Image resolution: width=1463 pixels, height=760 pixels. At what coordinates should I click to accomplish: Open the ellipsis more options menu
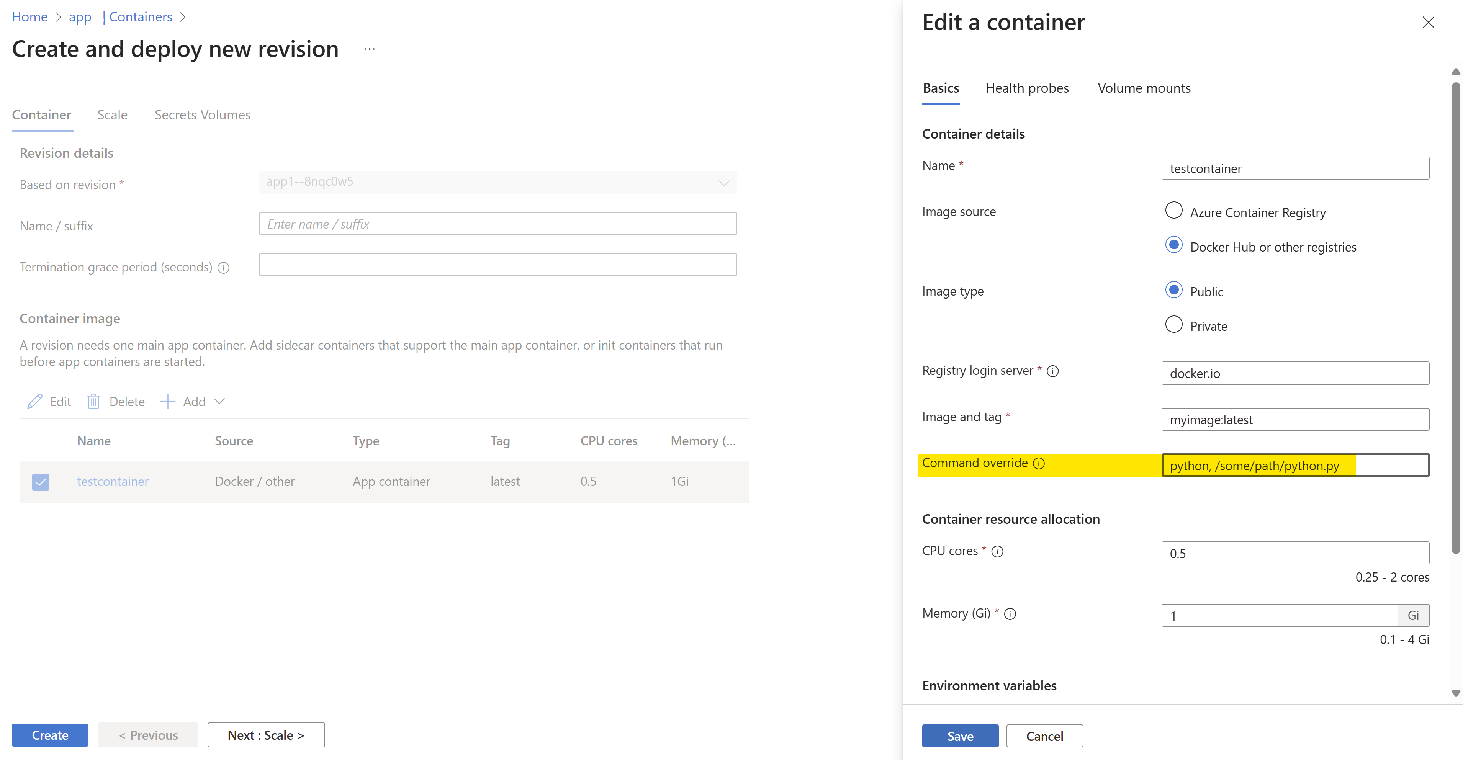tap(369, 49)
